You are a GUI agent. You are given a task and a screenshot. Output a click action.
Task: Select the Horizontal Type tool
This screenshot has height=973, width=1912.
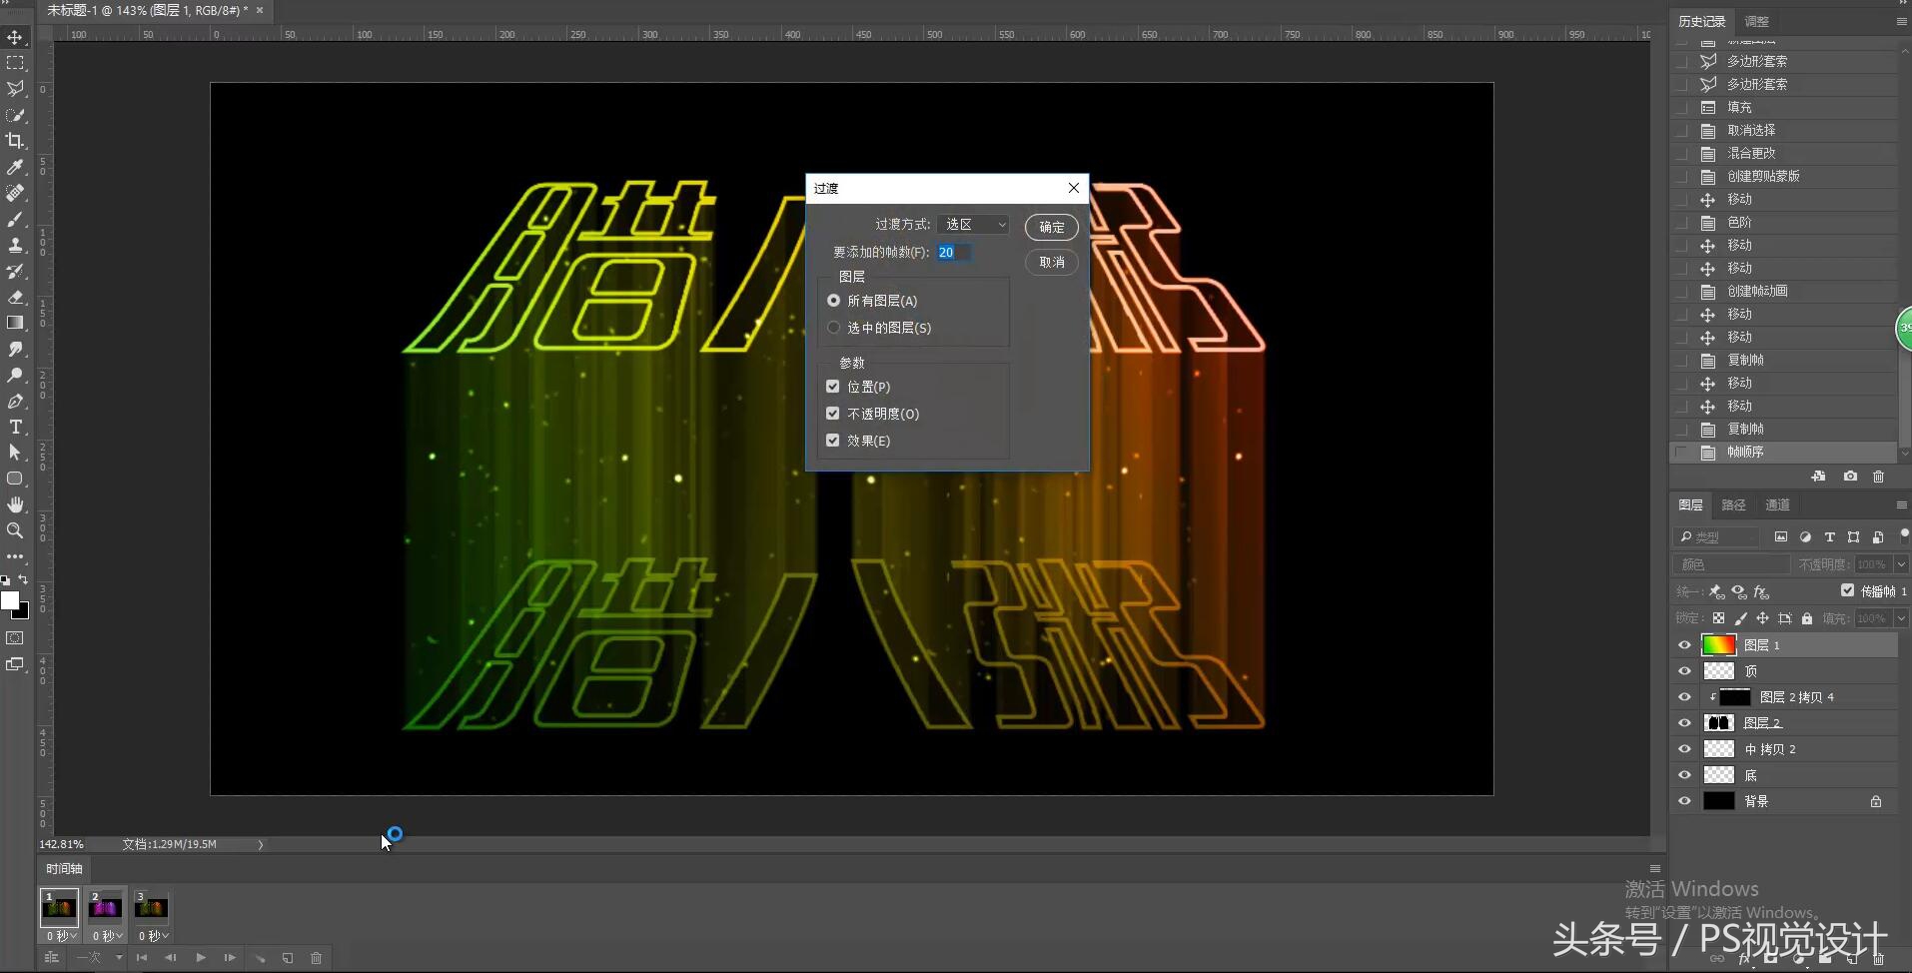coord(15,427)
